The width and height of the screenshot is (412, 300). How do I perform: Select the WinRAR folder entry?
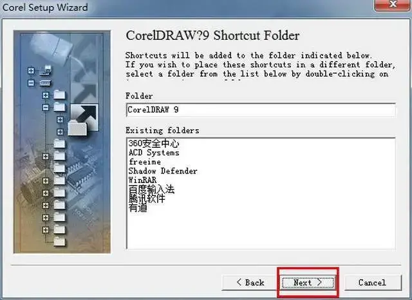click(x=142, y=180)
